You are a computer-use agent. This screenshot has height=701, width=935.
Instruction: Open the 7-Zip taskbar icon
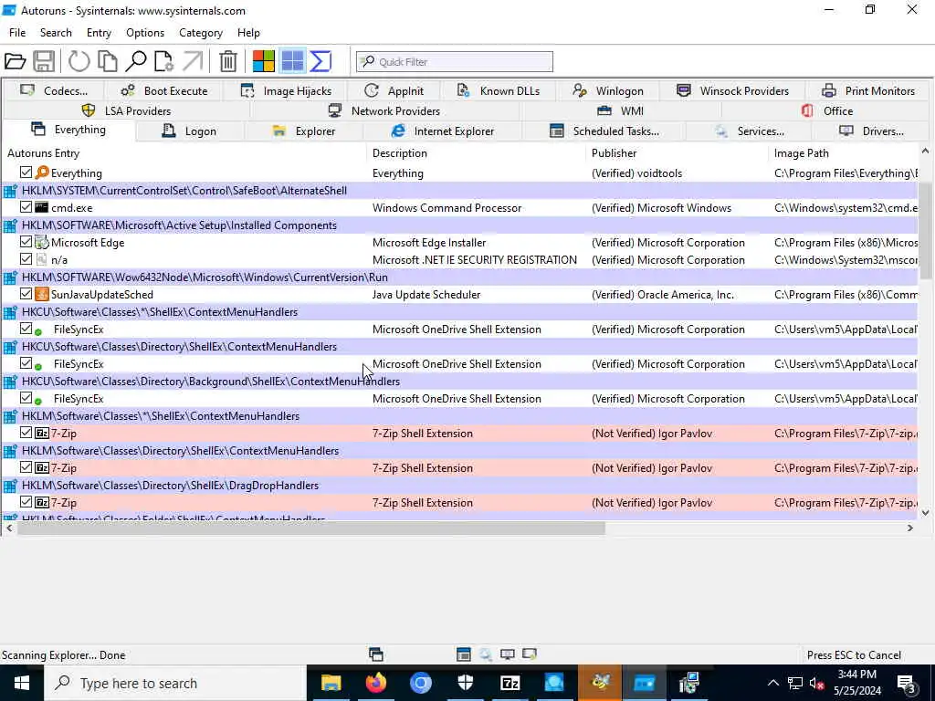tap(510, 683)
